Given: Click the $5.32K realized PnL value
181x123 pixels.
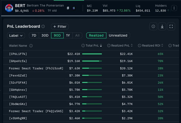Looking at the screenshot, I should (127, 97).
